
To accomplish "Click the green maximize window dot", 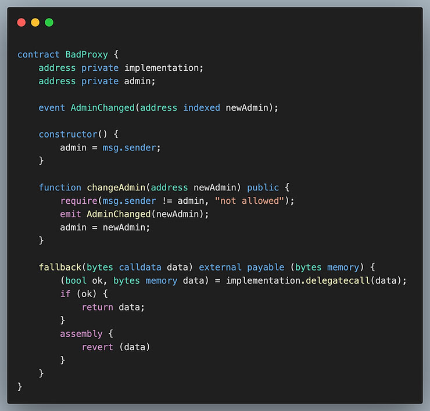I will tap(49, 23).
